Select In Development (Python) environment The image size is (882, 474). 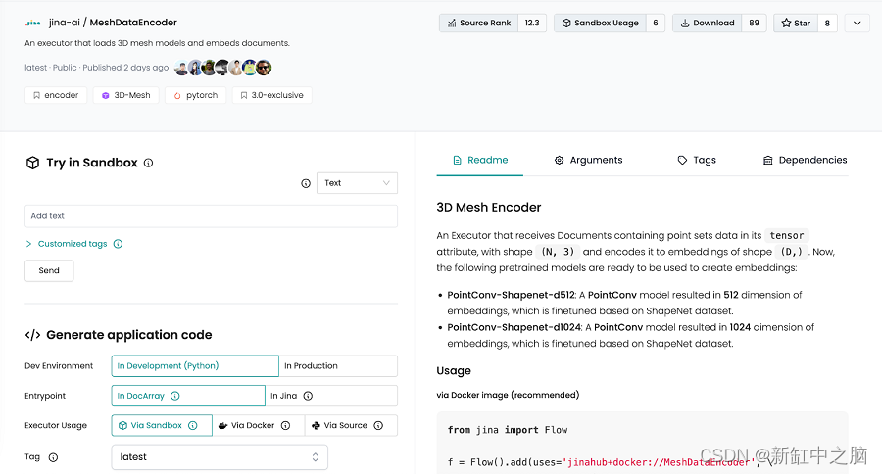(x=195, y=366)
